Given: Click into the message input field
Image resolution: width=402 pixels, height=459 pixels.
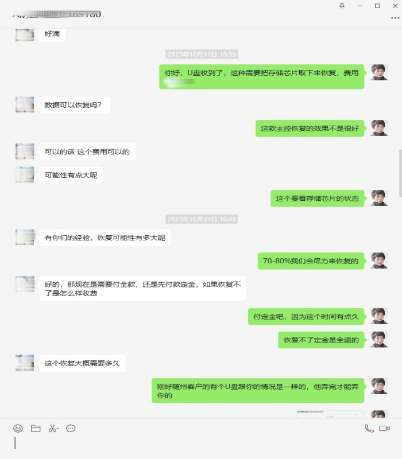Looking at the screenshot, I should 201,446.
